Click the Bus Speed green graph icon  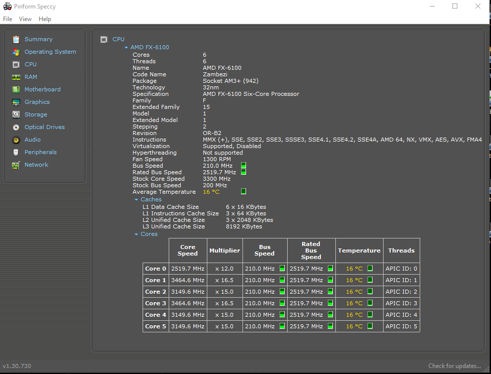(x=243, y=165)
